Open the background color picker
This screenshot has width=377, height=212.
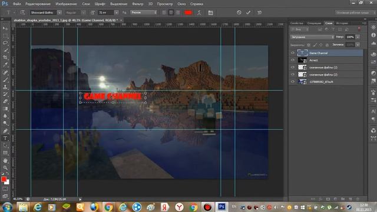coord(8,183)
